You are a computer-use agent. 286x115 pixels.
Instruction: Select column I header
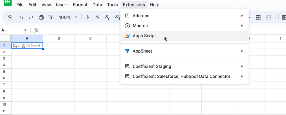(x=275, y=39)
